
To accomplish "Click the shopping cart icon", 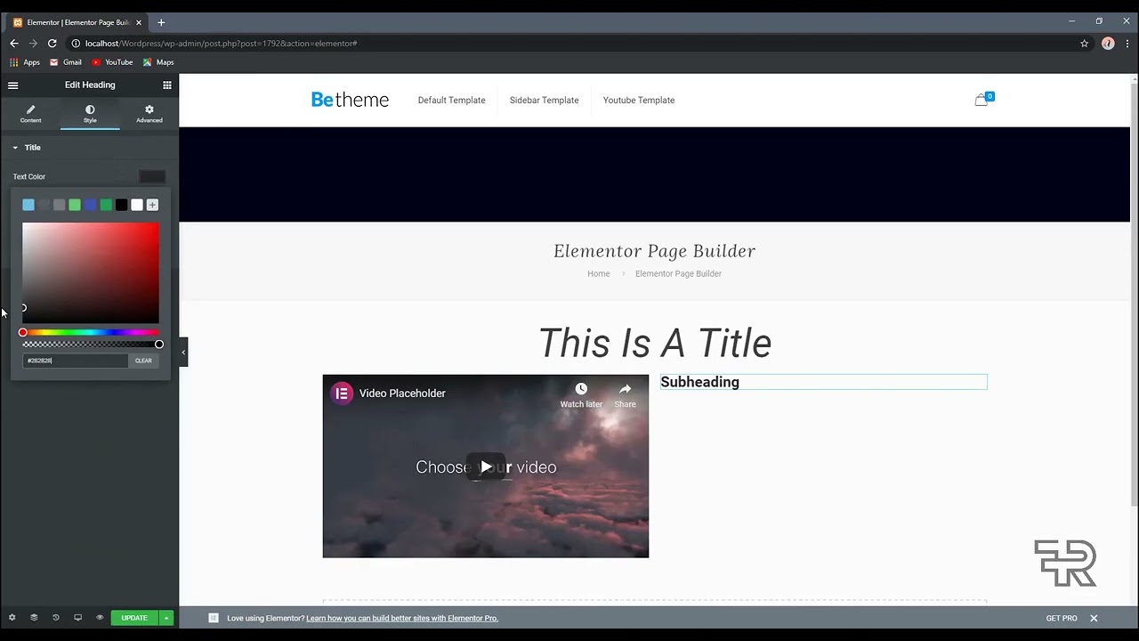I will (x=981, y=101).
